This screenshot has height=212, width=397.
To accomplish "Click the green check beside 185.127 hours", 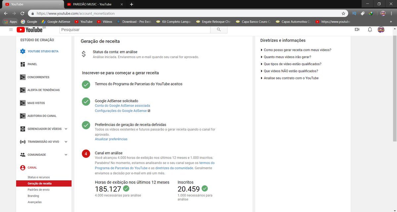I will (x=126, y=189).
